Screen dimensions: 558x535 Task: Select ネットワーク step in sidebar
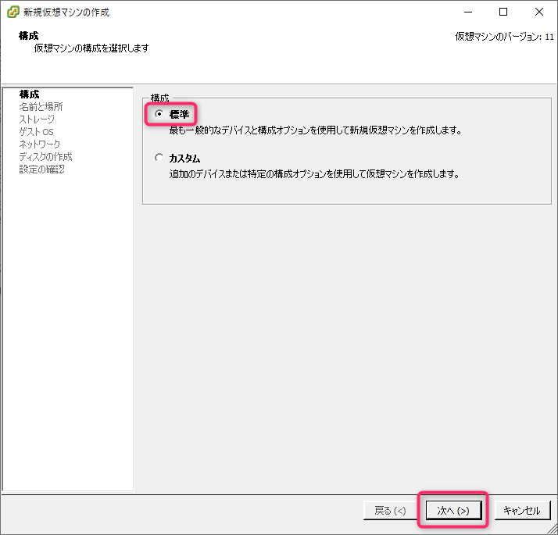pos(40,144)
